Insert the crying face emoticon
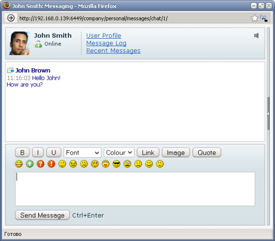Image resolution: width=275 pixels, height=241 pixels. coord(84,164)
